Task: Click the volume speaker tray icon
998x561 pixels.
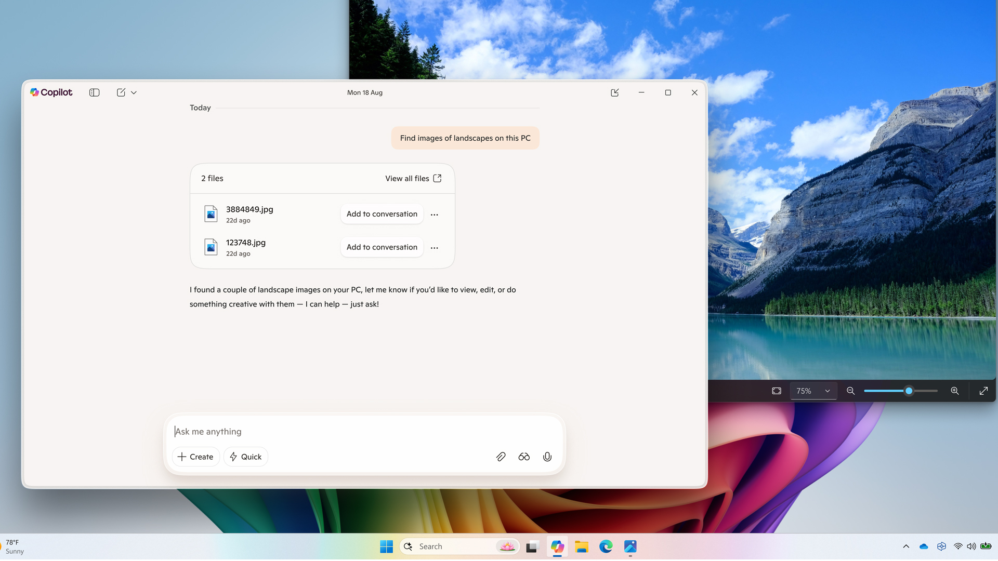Action: 971,546
